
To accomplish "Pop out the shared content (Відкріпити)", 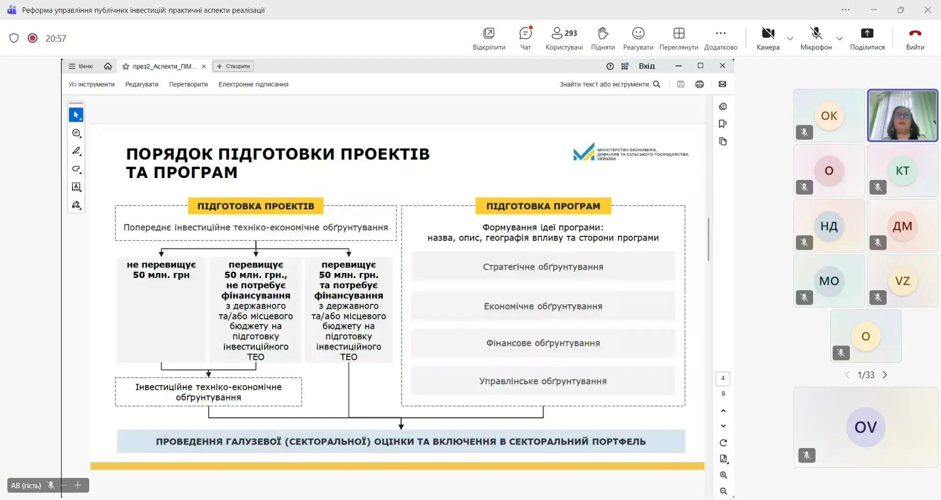I will (489, 38).
